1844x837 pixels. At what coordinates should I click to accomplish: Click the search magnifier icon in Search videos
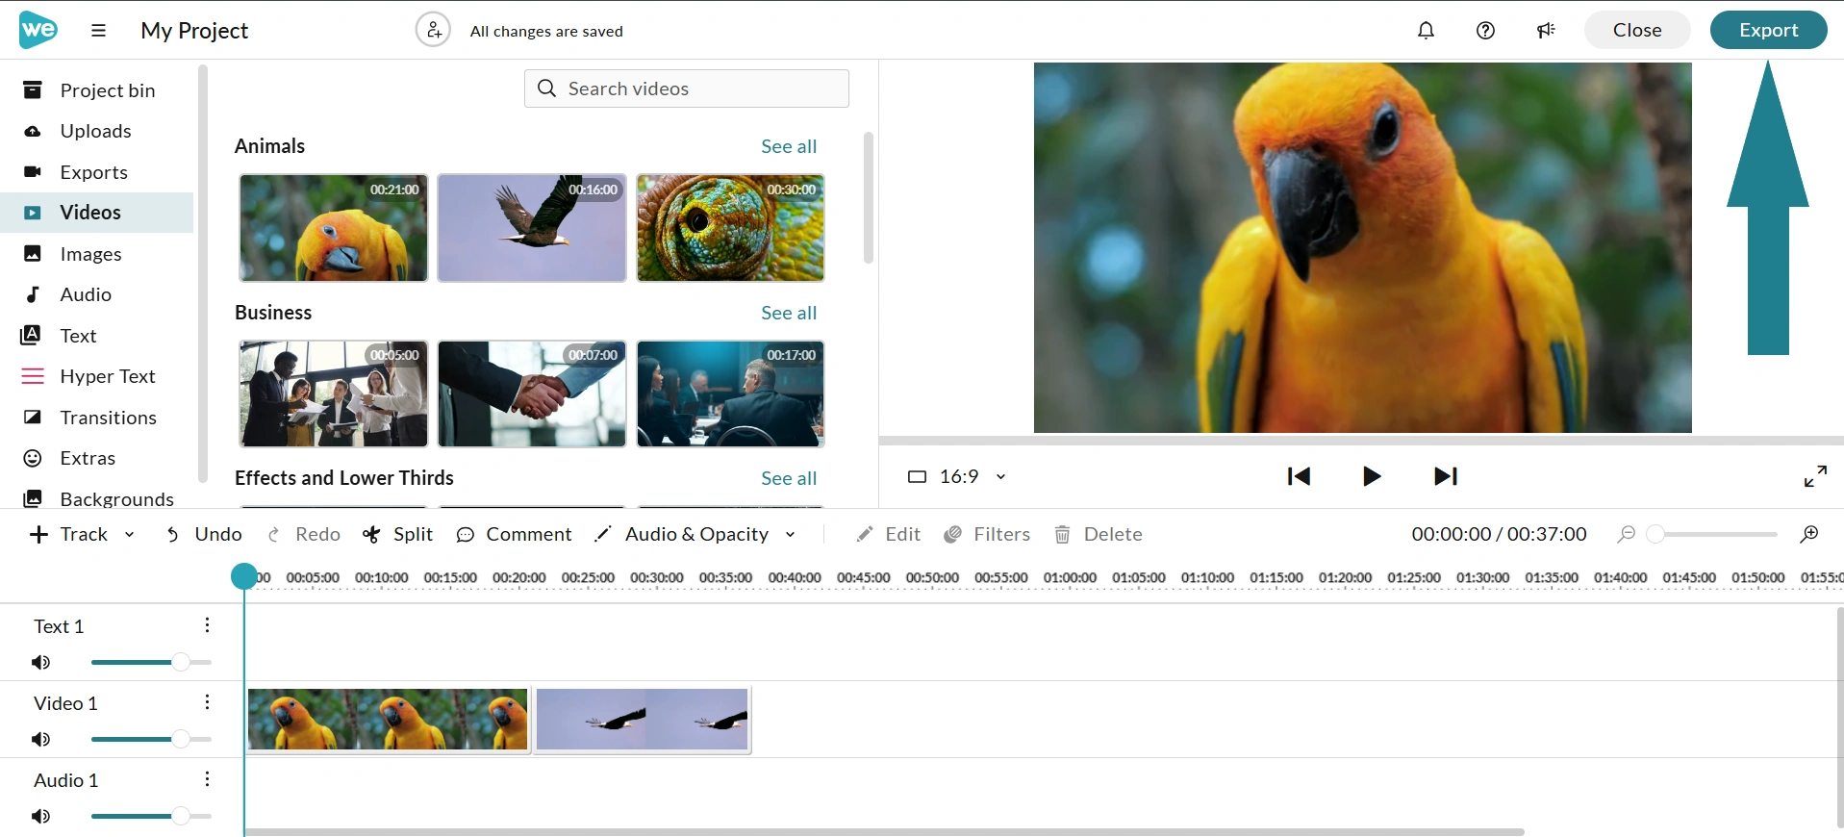tap(546, 89)
